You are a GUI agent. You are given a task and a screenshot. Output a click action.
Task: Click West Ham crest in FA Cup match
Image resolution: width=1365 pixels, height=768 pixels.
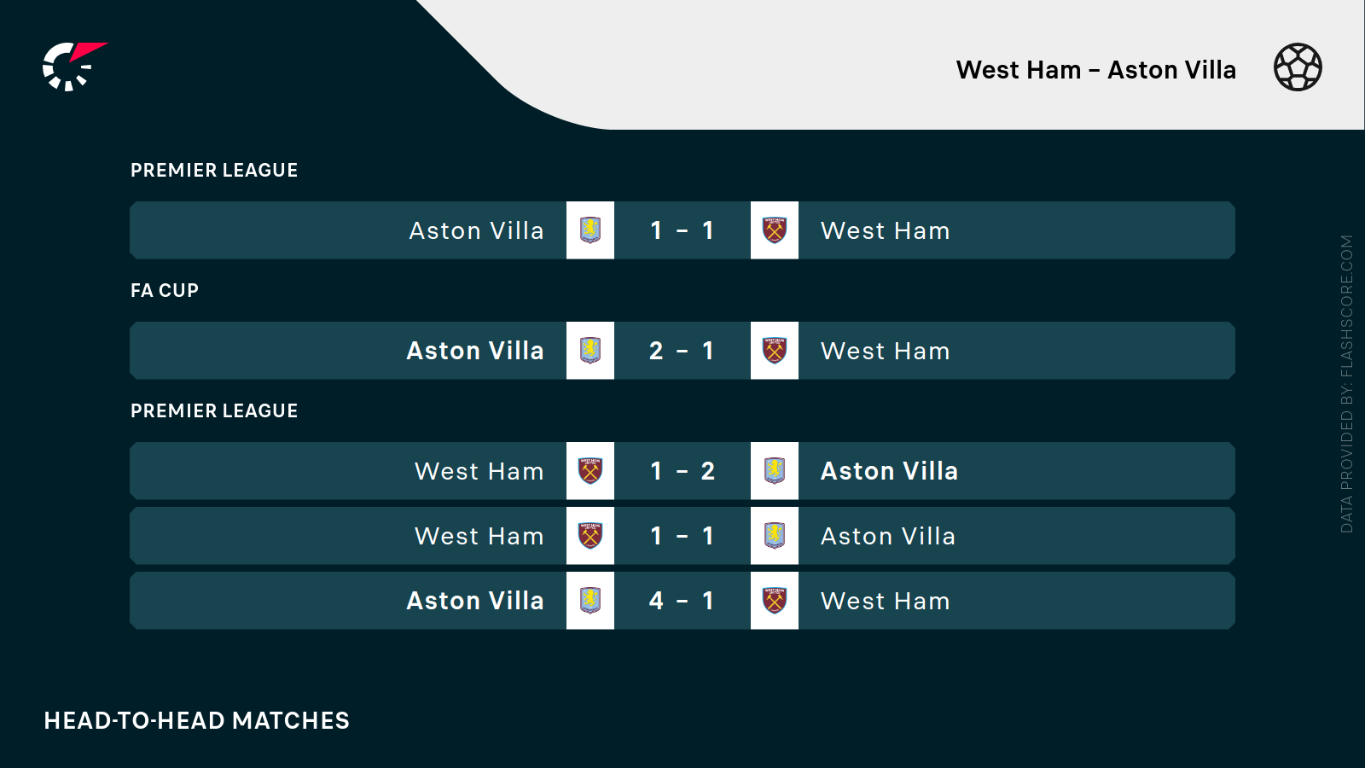775,351
